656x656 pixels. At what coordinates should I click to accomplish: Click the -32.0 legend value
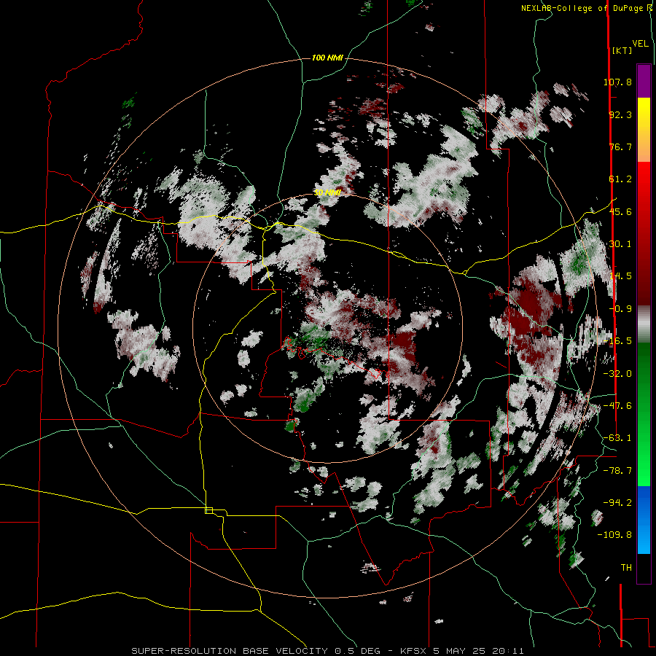617,374
